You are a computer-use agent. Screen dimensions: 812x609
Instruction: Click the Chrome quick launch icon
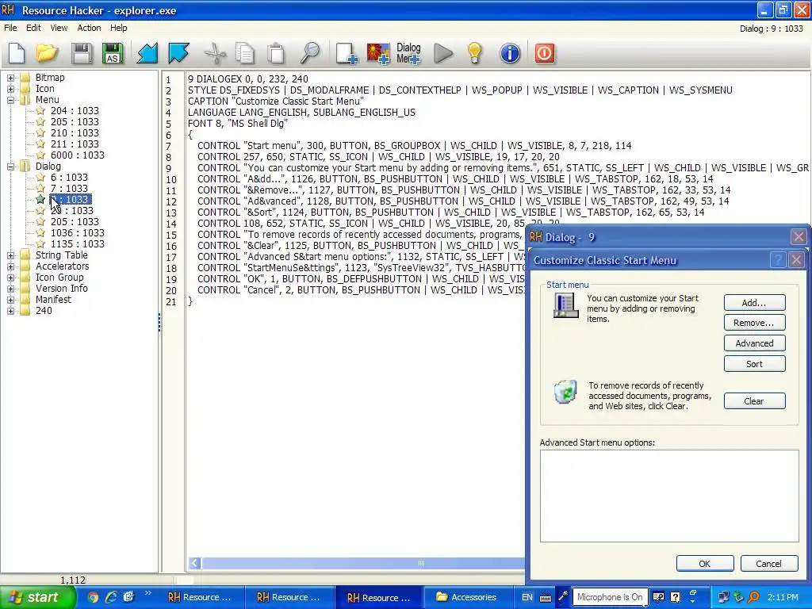pyautogui.click(x=93, y=598)
